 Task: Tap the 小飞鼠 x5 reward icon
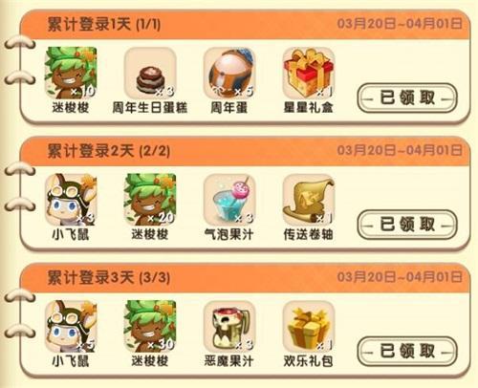(x=71, y=326)
